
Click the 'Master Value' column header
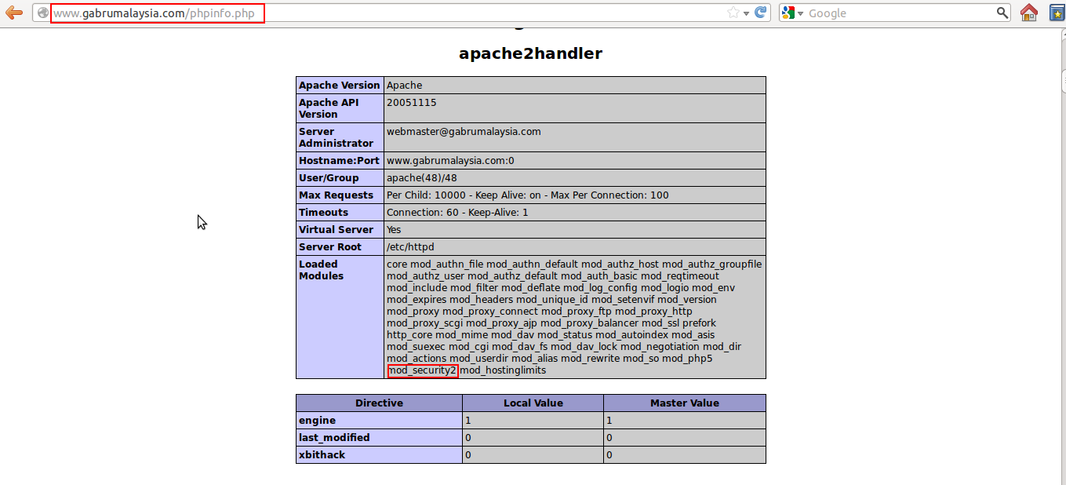(685, 403)
